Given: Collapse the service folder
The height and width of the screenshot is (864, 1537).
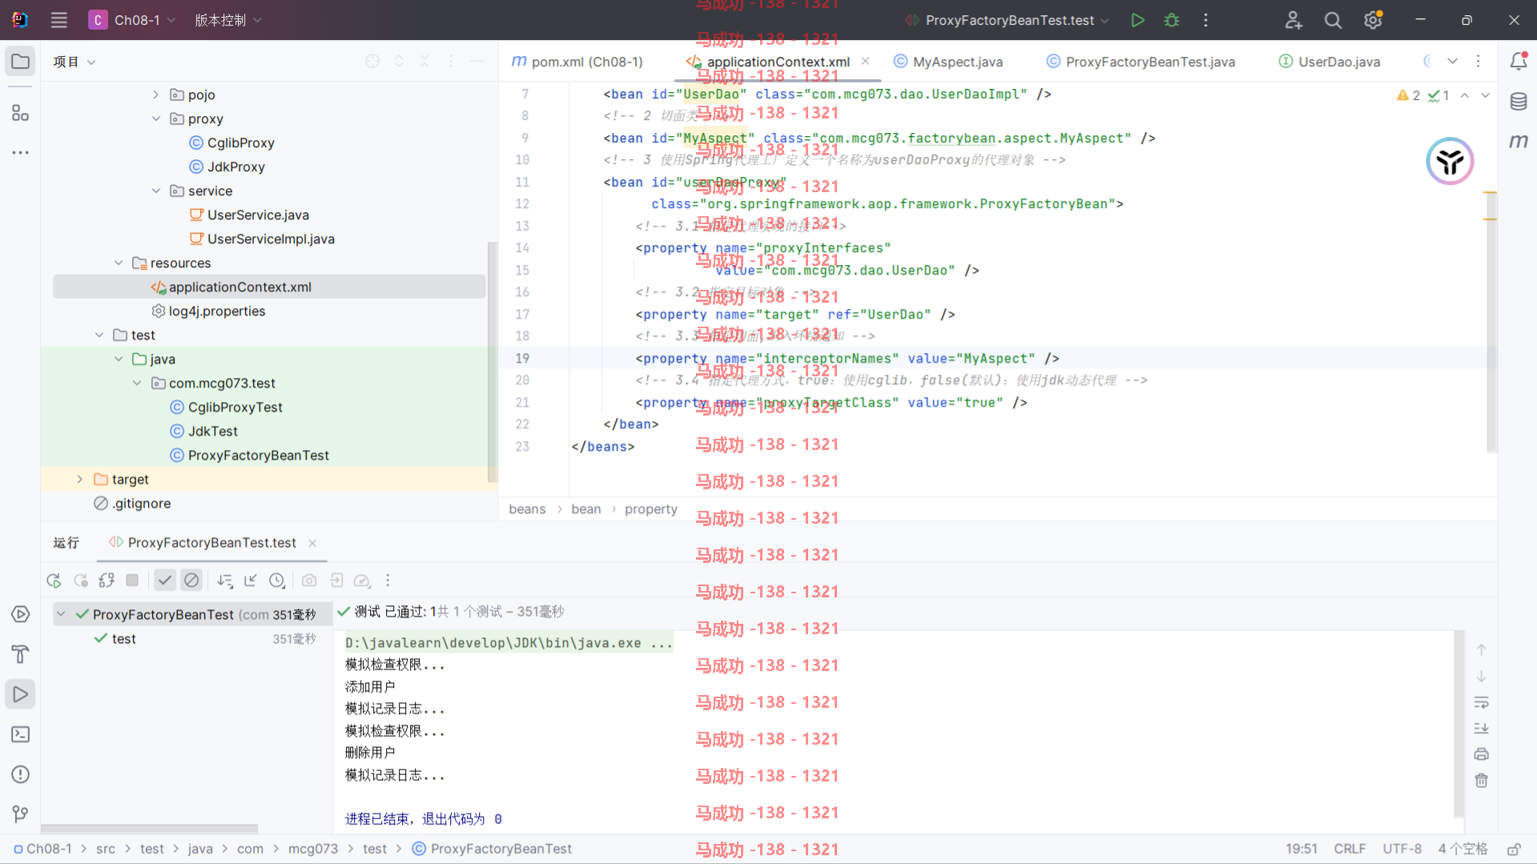Looking at the screenshot, I should [x=156, y=191].
